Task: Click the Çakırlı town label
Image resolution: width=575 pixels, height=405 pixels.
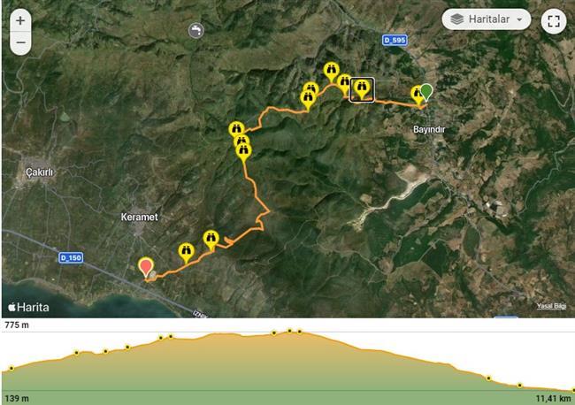Action: pos(40,172)
